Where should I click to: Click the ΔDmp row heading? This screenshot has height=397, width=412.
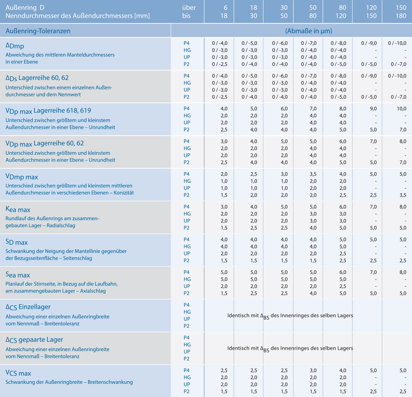point(15,46)
